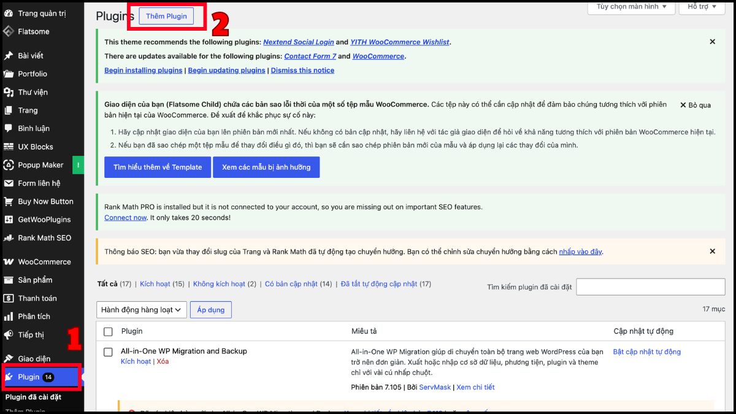Tick the All-in-One WP Migration checkbox
Image resolution: width=736 pixels, height=414 pixels.
point(108,352)
